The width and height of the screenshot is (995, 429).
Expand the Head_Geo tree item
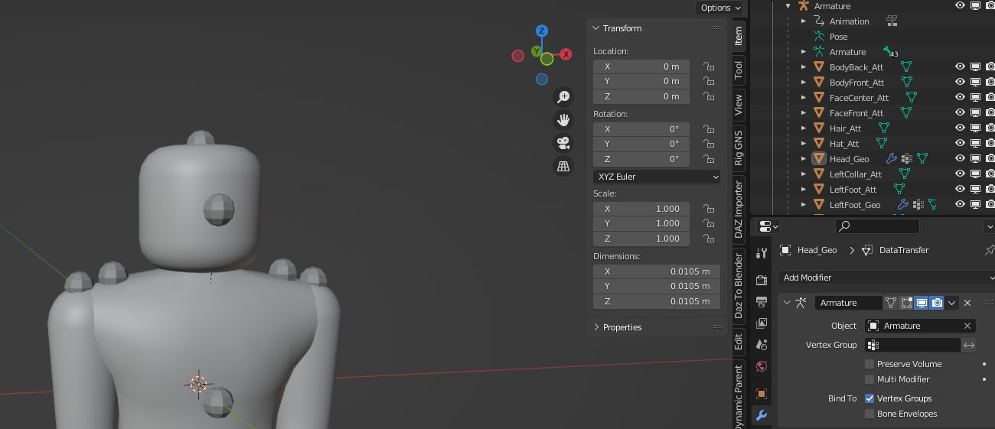[804, 159]
